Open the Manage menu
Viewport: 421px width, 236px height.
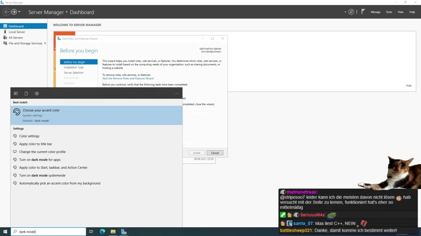coord(376,12)
